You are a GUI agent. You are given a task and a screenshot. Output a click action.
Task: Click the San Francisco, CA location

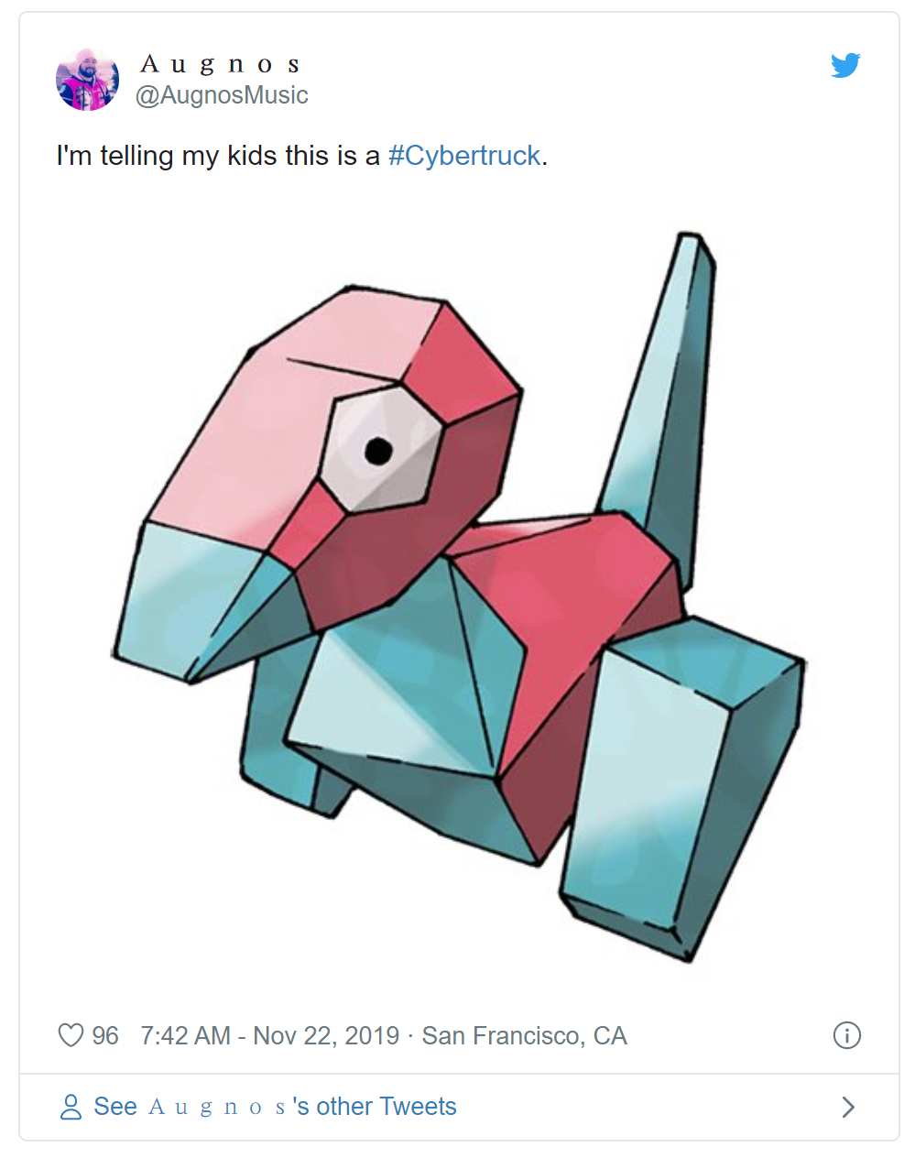[524, 1035]
